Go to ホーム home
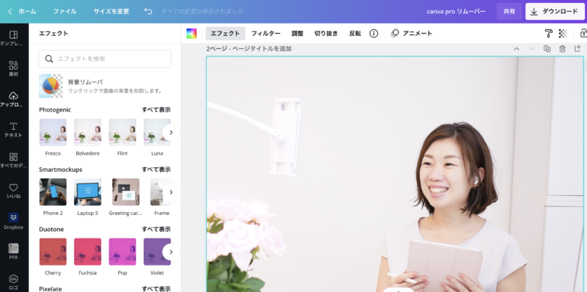The height and width of the screenshot is (292, 587). (27, 11)
